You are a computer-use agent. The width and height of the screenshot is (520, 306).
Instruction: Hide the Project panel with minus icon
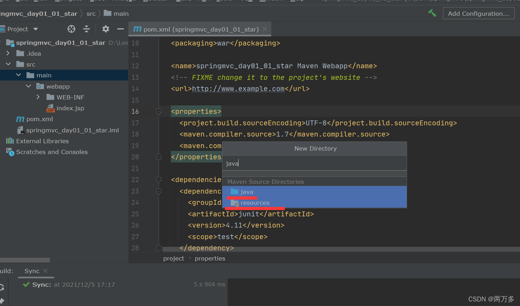(120, 29)
